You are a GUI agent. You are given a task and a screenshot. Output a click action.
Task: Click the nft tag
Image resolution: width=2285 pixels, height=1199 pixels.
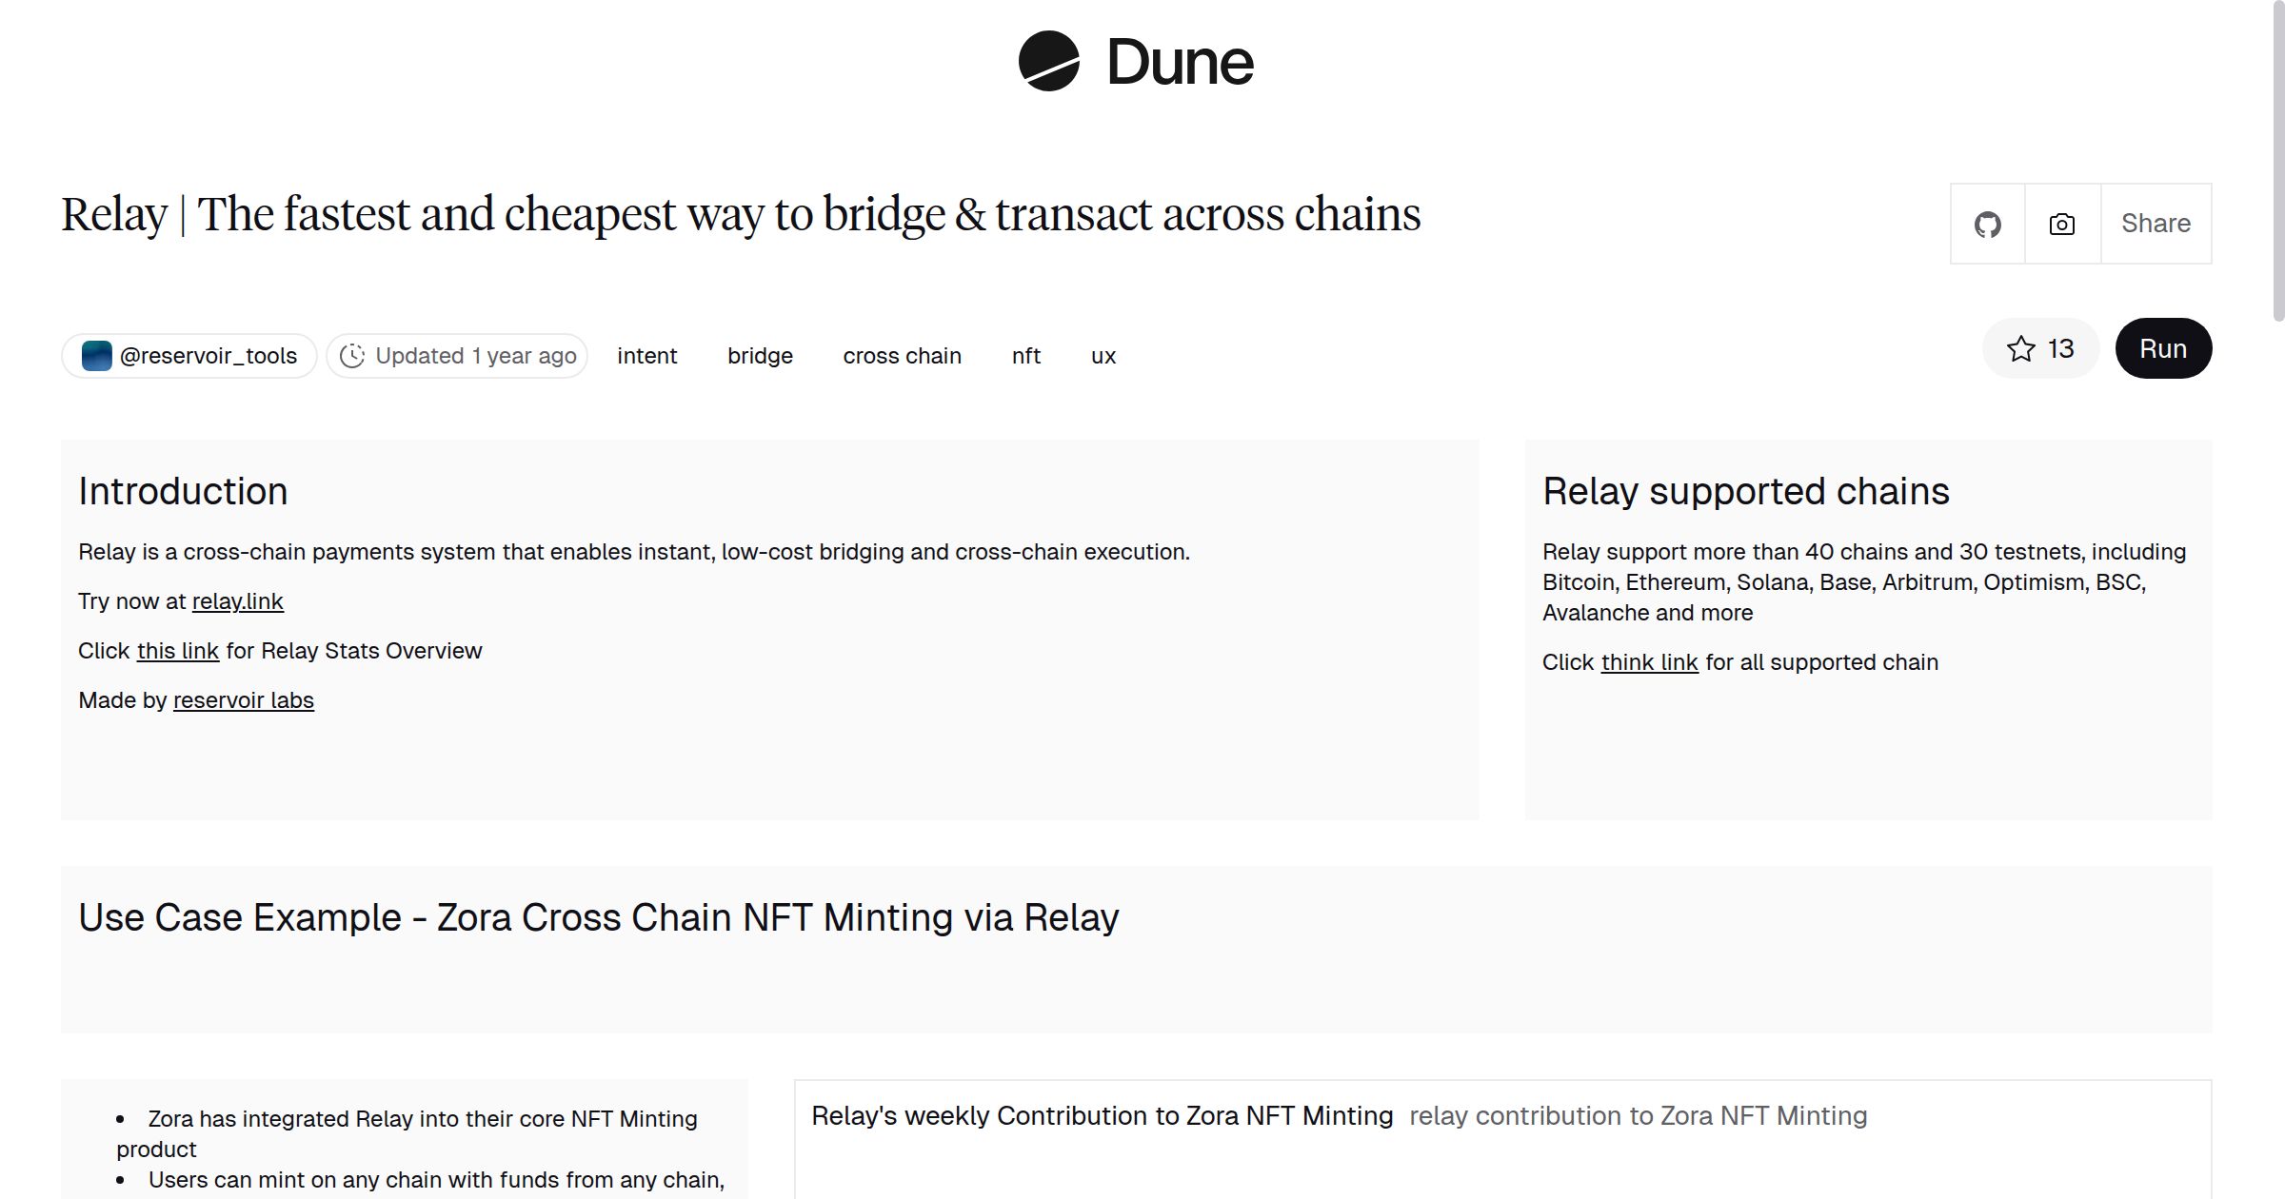(x=1024, y=355)
